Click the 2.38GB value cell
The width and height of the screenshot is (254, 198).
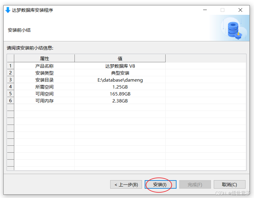[120, 101]
